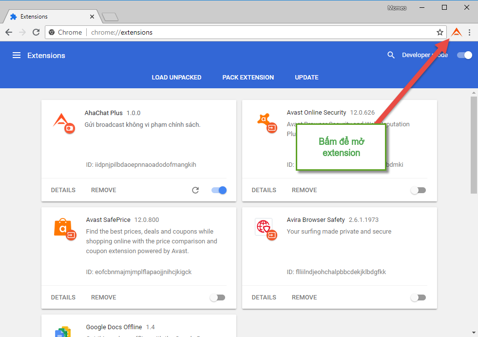Click the Google Docs Offline title

[114, 327]
